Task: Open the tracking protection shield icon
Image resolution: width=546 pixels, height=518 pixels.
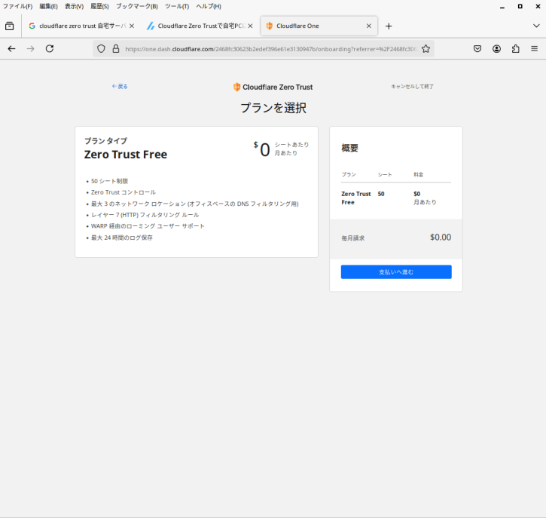Action: click(x=101, y=49)
